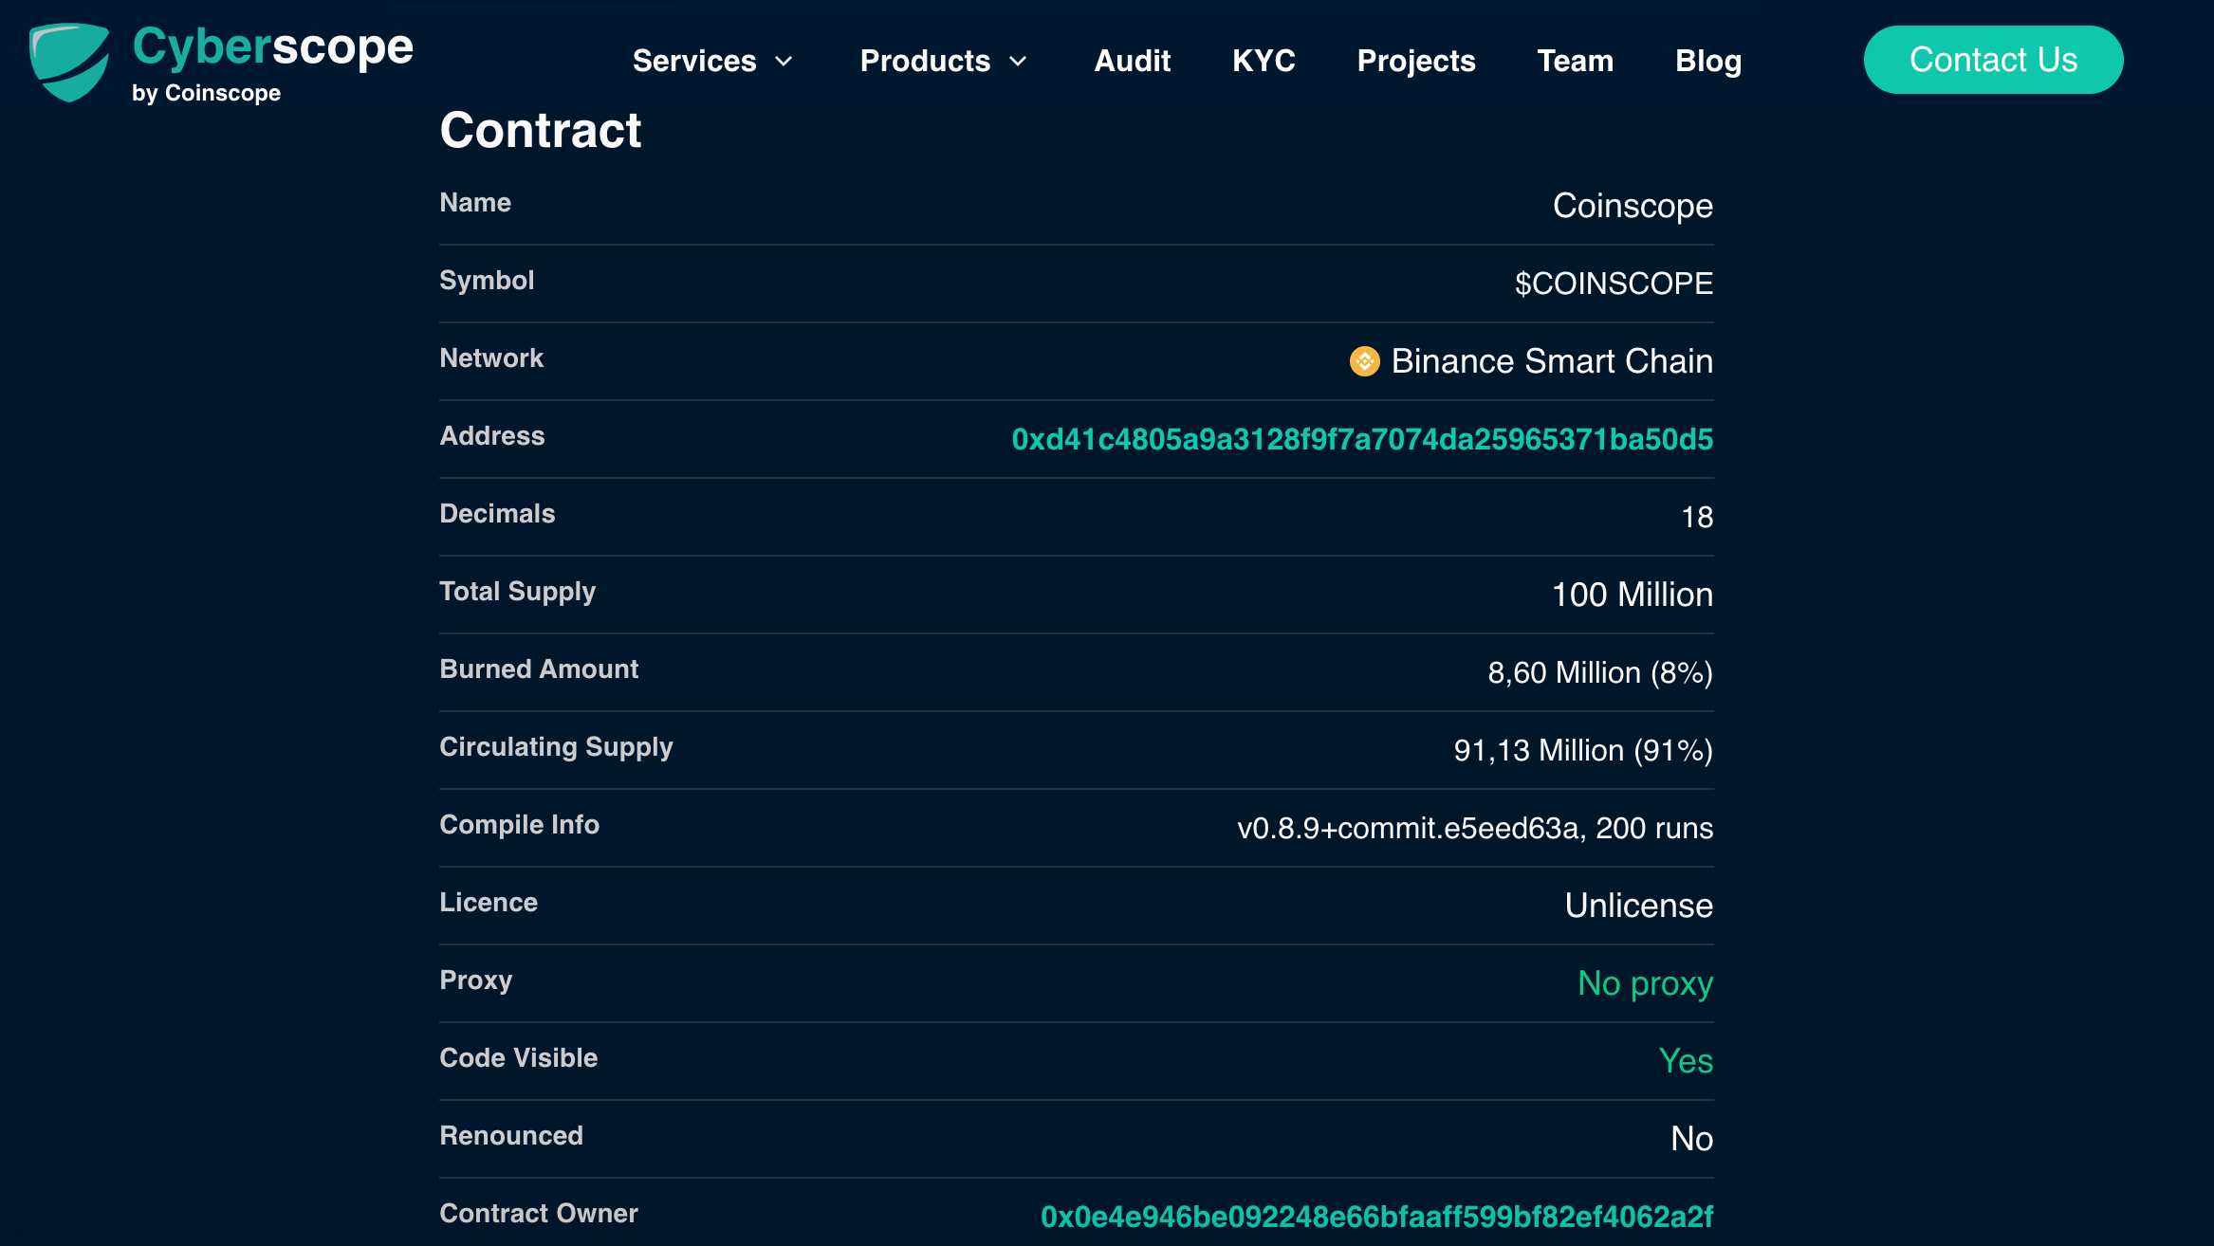Select the name value Coinscope
This screenshot has width=2214, height=1246.
[x=1633, y=206]
